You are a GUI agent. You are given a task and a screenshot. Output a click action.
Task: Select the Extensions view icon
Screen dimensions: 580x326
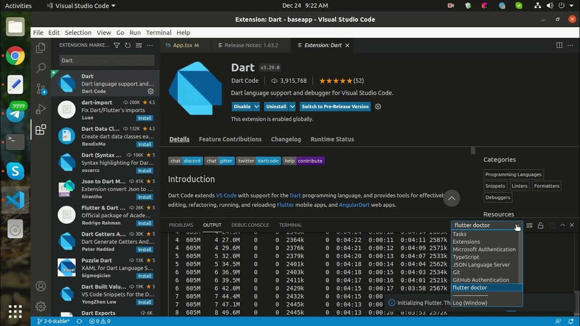[41, 130]
